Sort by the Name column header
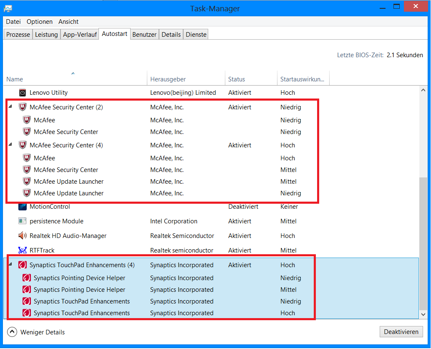431x349 pixels. coord(76,79)
